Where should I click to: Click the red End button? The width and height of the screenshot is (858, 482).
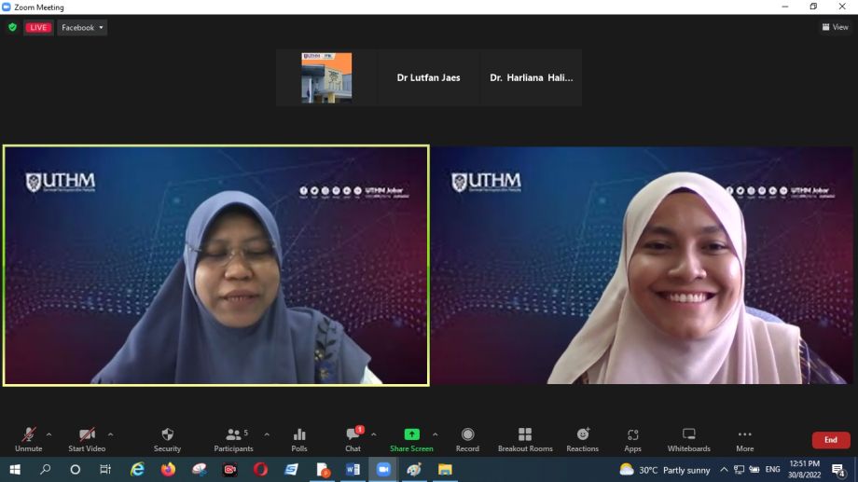[830, 440]
